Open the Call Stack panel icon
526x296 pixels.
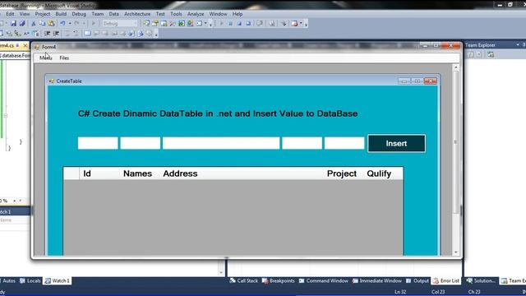(233, 280)
